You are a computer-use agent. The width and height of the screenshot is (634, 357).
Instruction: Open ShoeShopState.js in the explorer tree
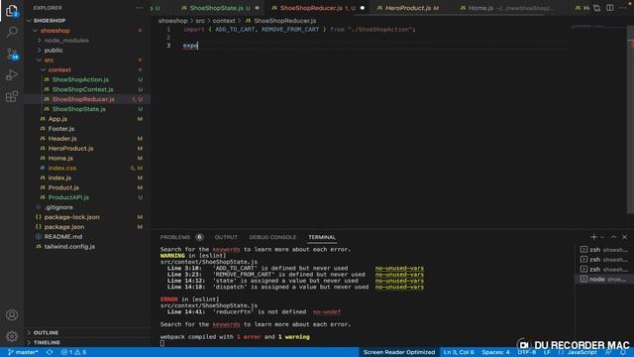(79, 109)
